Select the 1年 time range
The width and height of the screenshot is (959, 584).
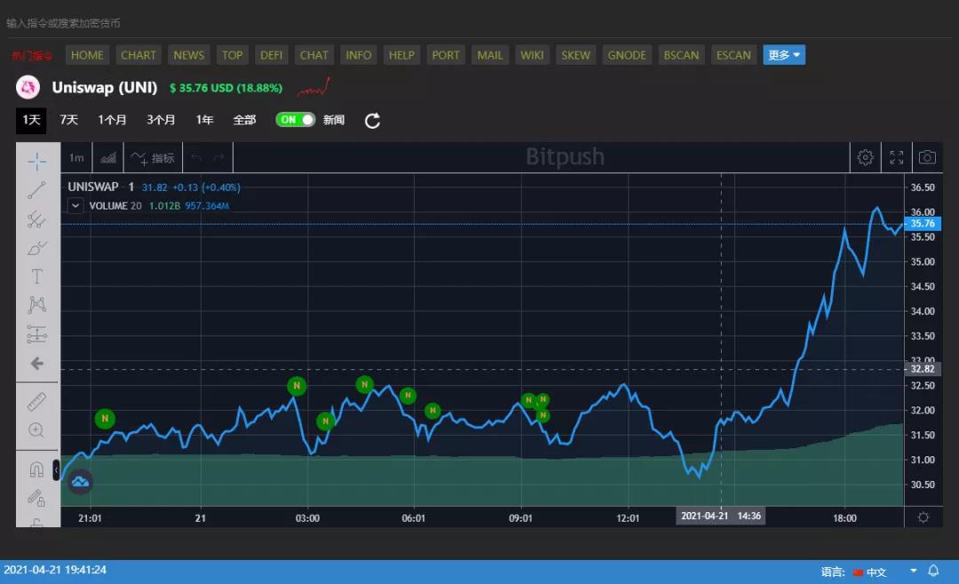coord(205,121)
